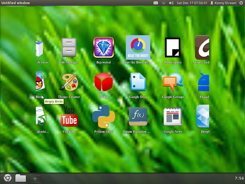Click the Untitled window title text

(16, 3)
